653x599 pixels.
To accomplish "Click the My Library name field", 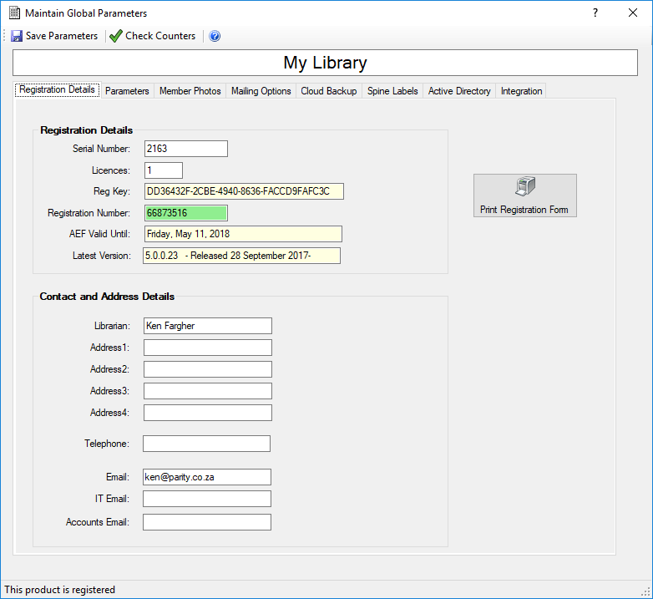I will coord(326,63).
